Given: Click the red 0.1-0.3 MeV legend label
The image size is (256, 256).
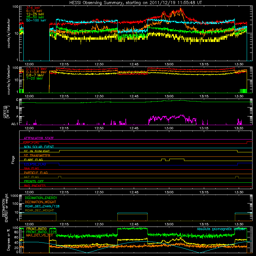Looking at the screenshot, I should pyautogui.click(x=36, y=69).
